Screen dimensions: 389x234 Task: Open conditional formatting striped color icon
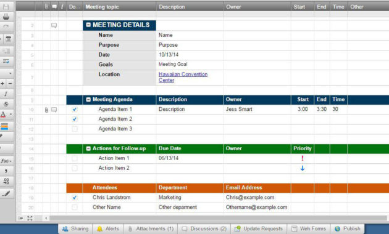click(5, 126)
